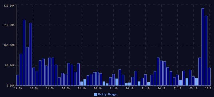Click the Daily Usage legend color swatch
The height and width of the screenshot is (97, 214).
96,94
